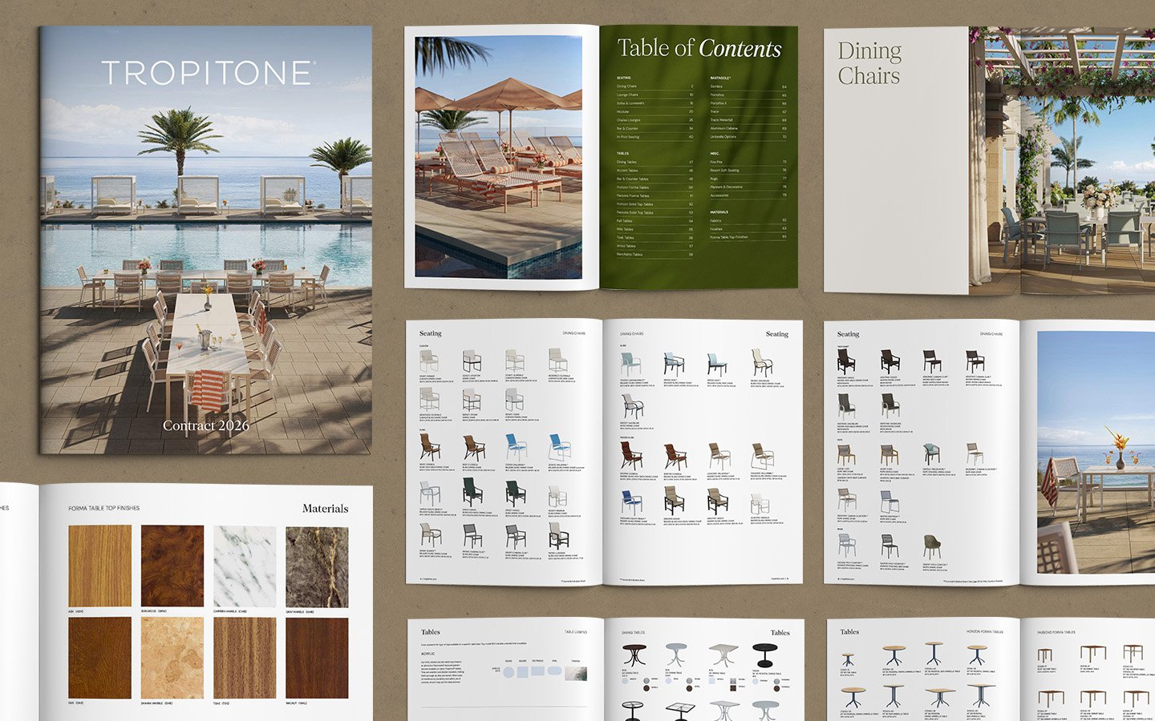Click the TROPITONE logo on the cover
1155x721 pixels.
click(207, 73)
